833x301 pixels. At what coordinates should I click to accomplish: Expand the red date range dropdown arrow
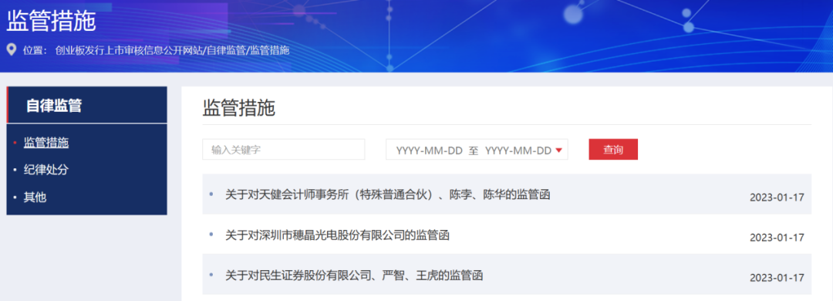point(559,150)
